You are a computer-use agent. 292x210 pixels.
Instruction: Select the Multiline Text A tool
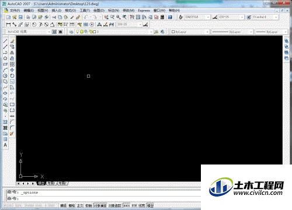point(5,145)
